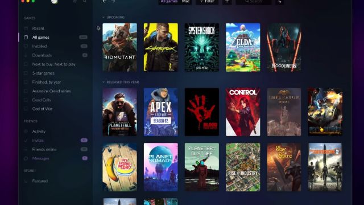364x205 pixels.
Task: Switch to the Mac tab
Action: tap(186, 2)
